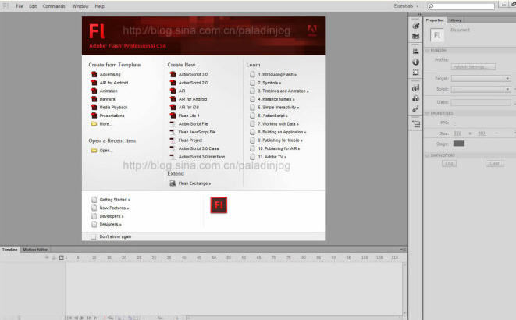Open the timeline panel options menu
Viewport: 516px width, 320px height.
[x=403, y=250]
